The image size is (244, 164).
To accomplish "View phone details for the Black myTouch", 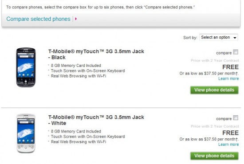I will tap(214, 90).
